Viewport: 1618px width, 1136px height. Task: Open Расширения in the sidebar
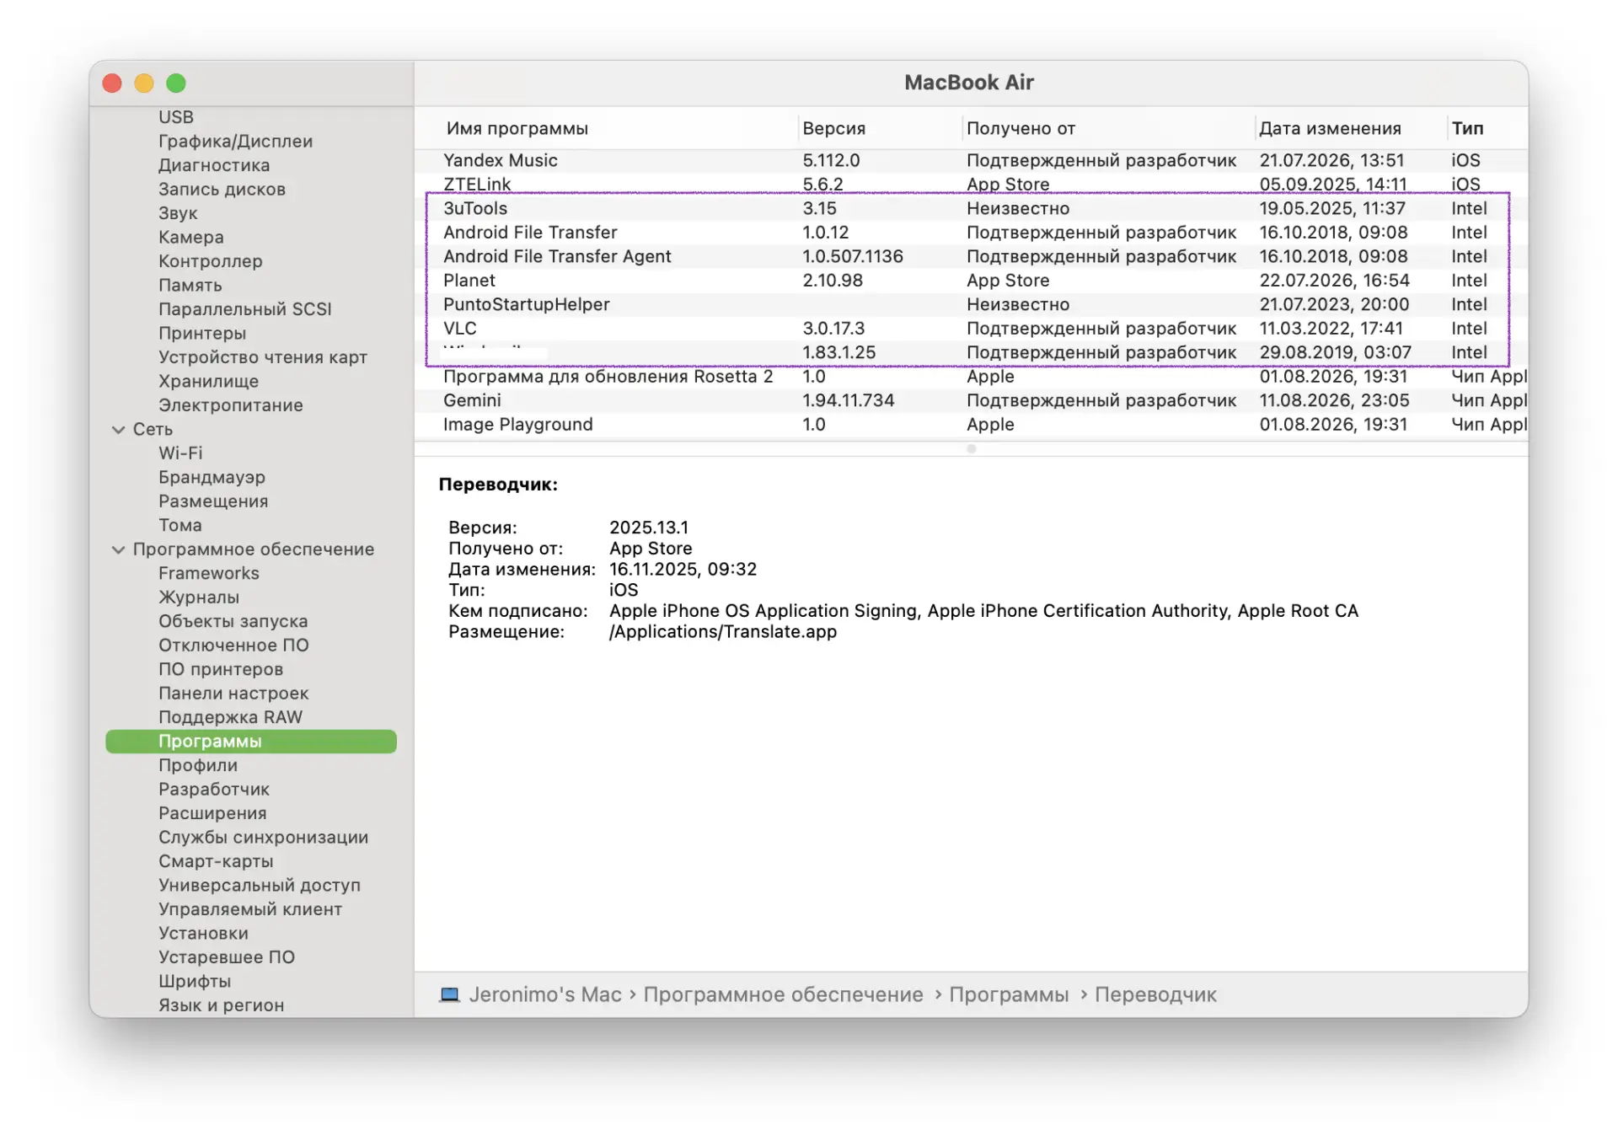[212, 814]
